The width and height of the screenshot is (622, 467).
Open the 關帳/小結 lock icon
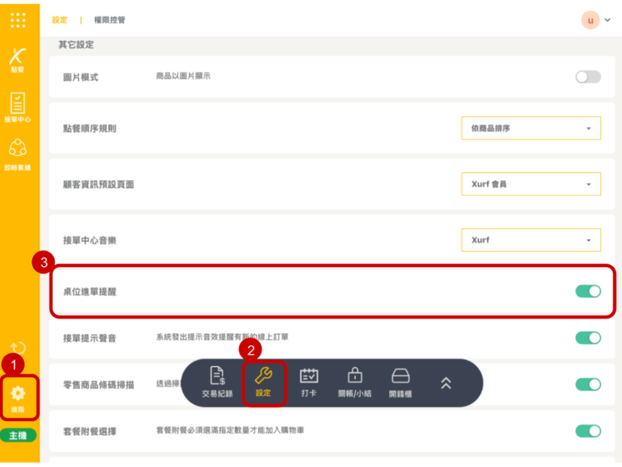pos(354,382)
